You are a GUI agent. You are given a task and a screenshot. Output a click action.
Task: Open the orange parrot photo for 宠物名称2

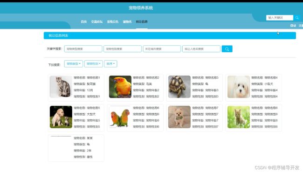pos(120,87)
